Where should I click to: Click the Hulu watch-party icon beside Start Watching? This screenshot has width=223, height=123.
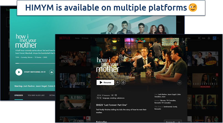pos(52,72)
